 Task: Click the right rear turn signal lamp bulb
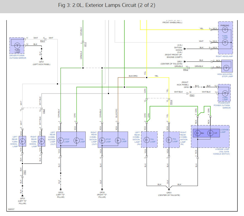(x=42, y=141)
